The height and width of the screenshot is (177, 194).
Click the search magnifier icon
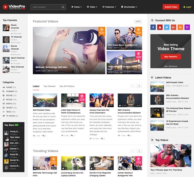click(63, 7)
